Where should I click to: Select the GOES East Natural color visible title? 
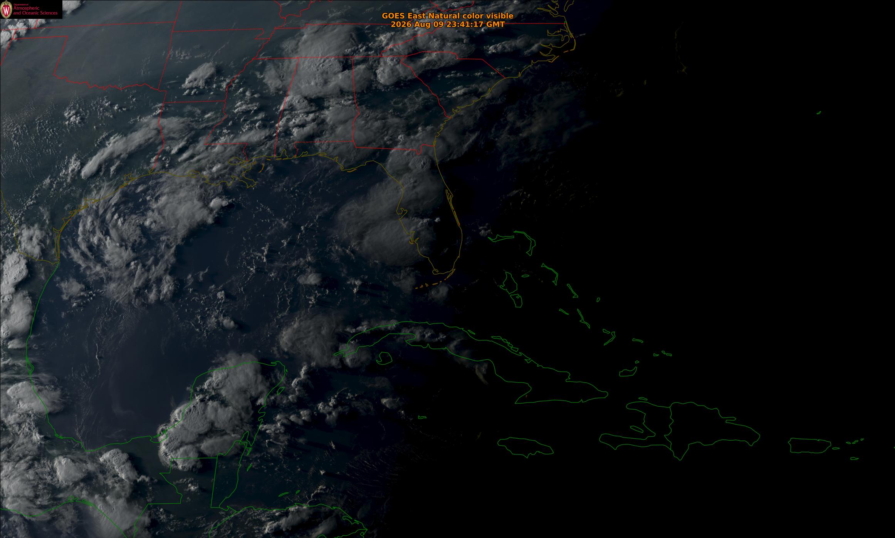click(x=447, y=16)
